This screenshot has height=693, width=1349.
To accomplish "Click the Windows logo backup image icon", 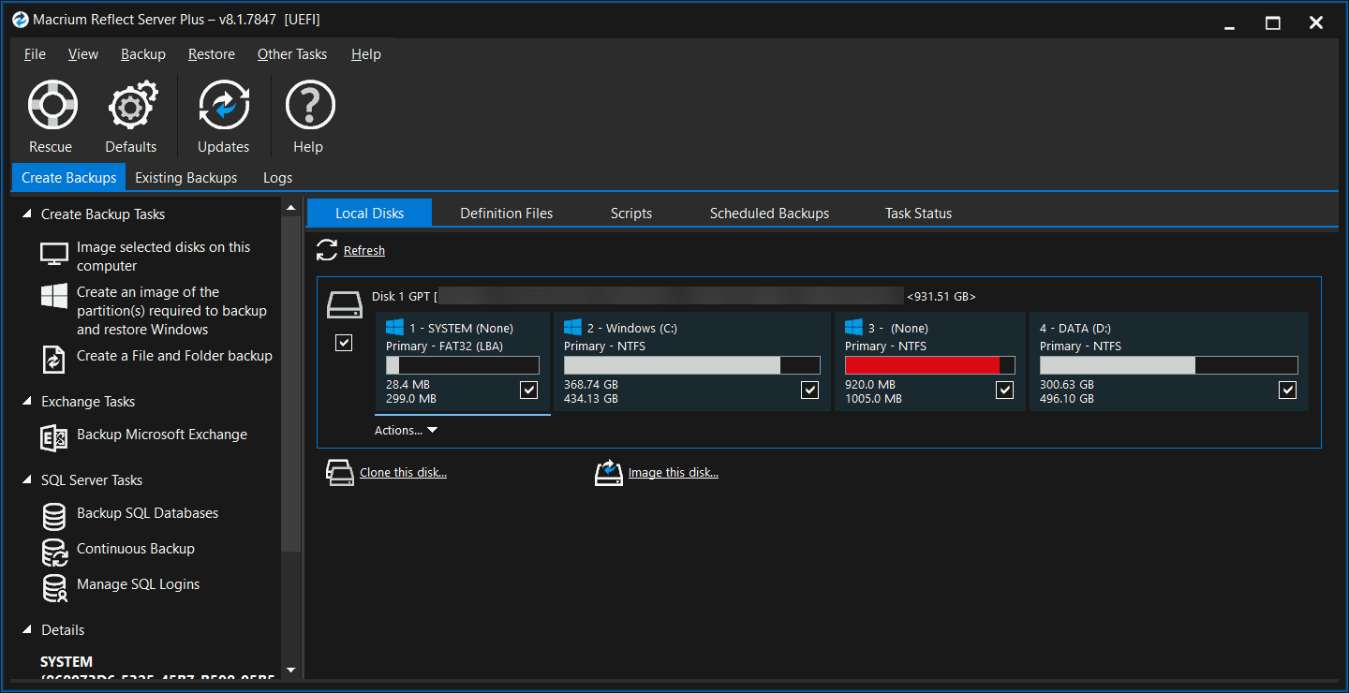I will pos(54,296).
